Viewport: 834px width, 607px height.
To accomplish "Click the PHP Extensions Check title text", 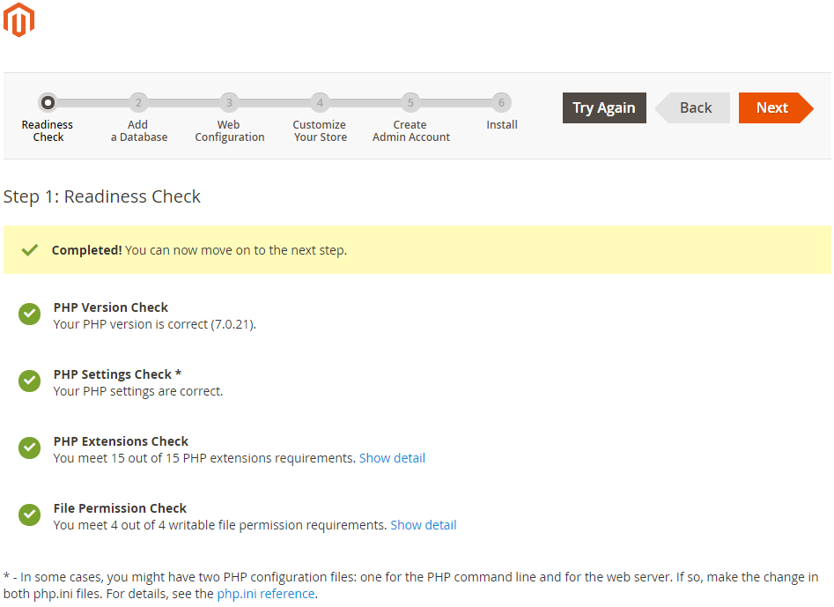I will [121, 441].
